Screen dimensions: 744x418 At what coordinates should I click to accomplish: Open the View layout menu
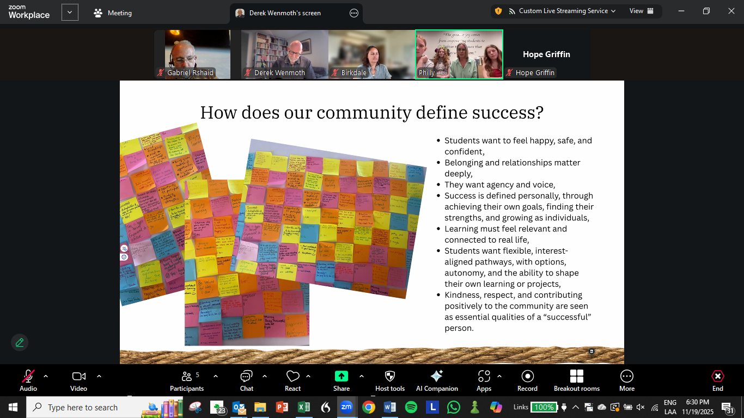[x=641, y=11]
